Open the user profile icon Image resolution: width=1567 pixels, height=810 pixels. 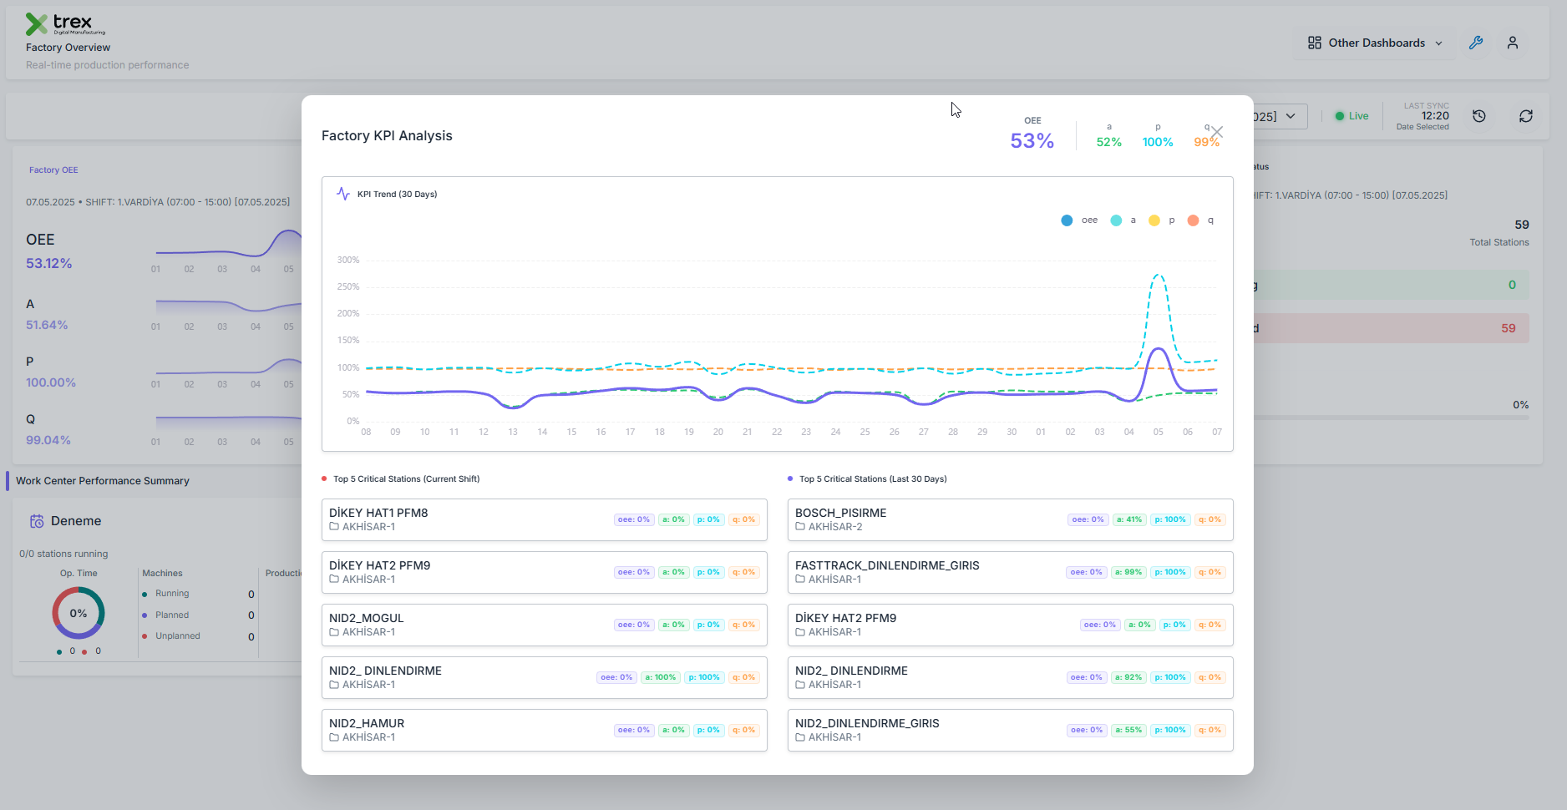(x=1513, y=43)
